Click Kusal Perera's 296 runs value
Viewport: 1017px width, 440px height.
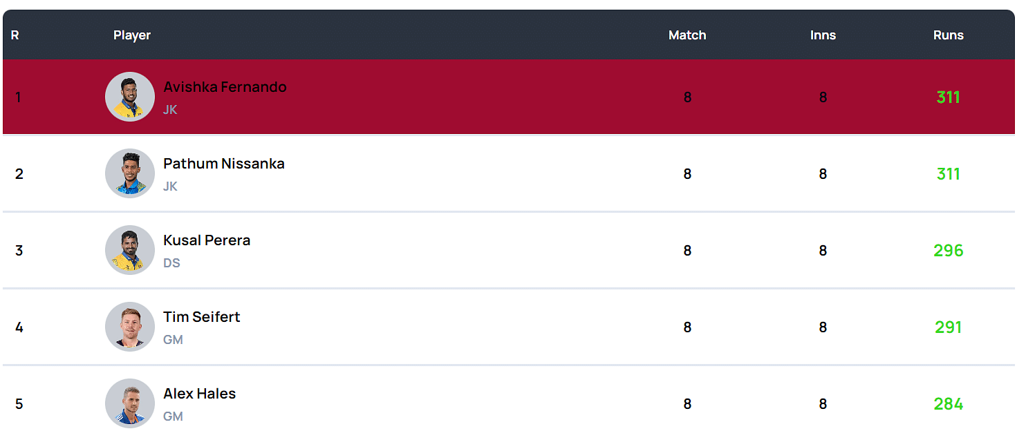point(948,251)
